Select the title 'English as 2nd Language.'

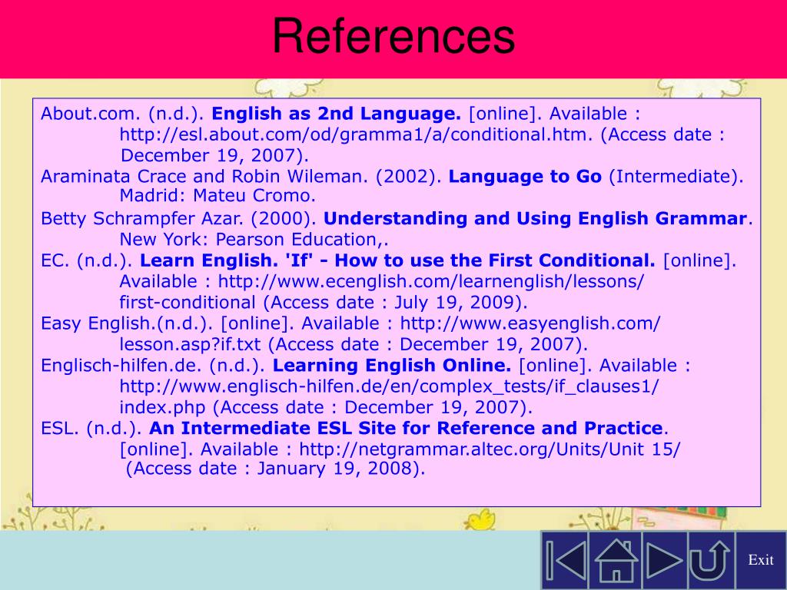click(x=337, y=114)
